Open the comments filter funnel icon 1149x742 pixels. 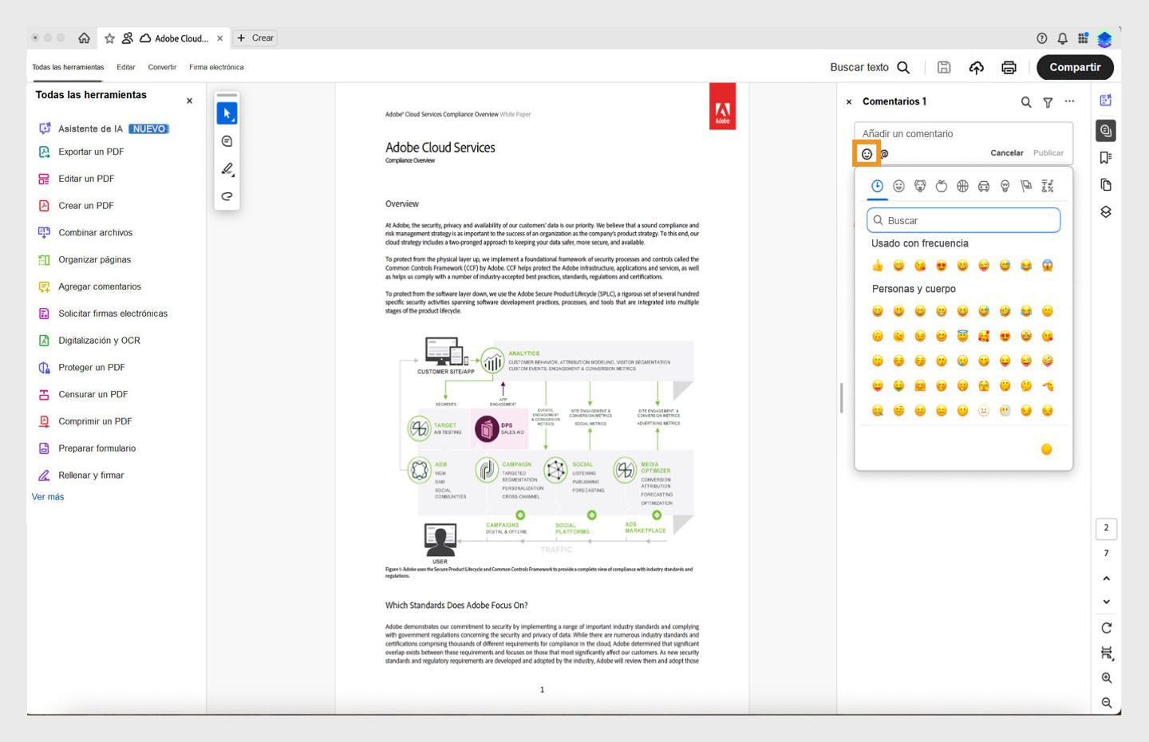pos(1048,102)
